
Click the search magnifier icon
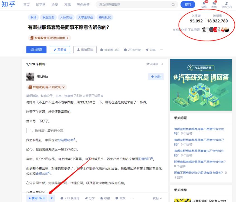tap(173, 4)
